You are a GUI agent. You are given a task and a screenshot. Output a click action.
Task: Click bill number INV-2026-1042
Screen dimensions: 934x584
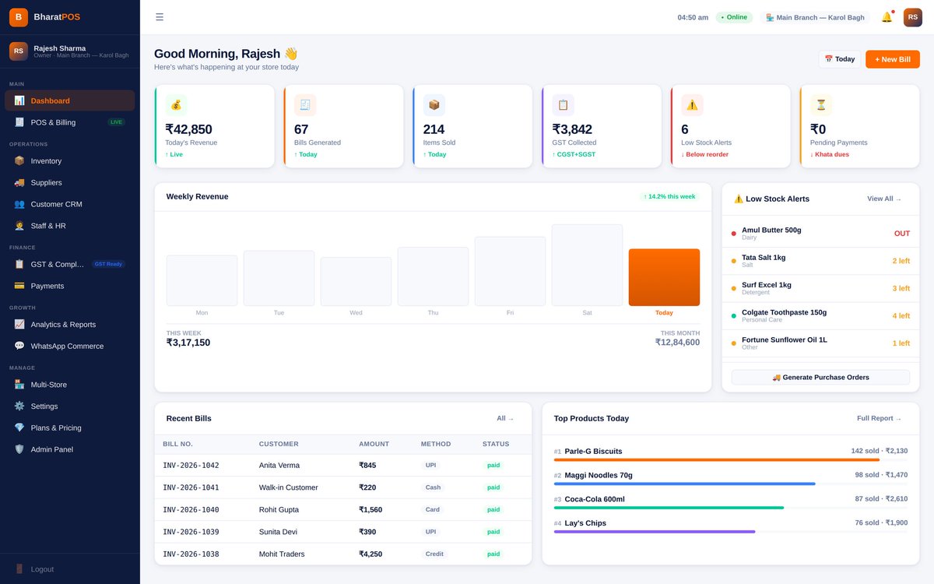(191, 466)
